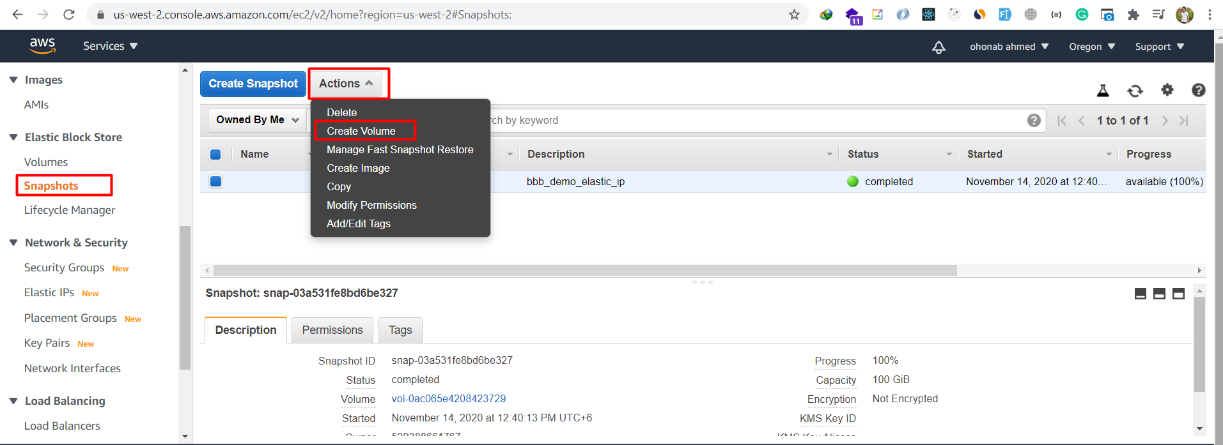Open the browser profile avatar

(x=1185, y=14)
